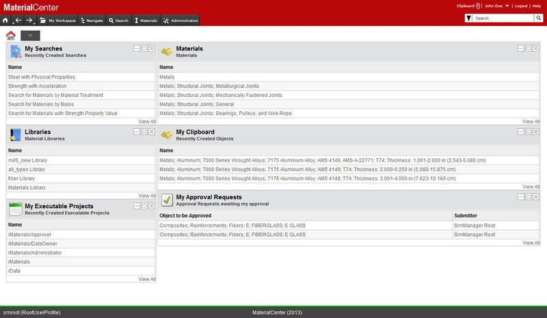Expand the gray dashboard dropdown button

(x=30, y=35)
